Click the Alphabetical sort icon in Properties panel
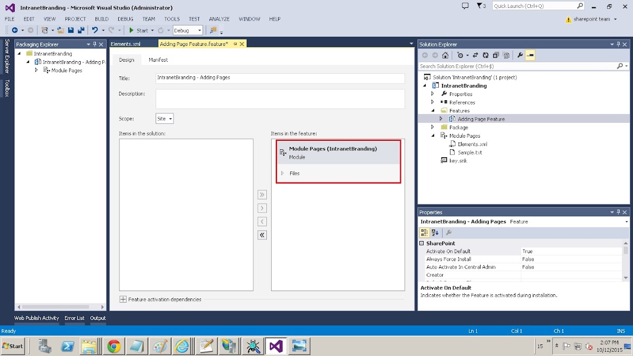633x356 pixels. (435, 233)
